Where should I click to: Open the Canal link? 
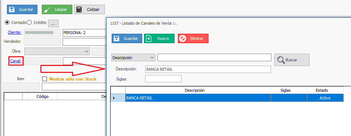pos(16,61)
